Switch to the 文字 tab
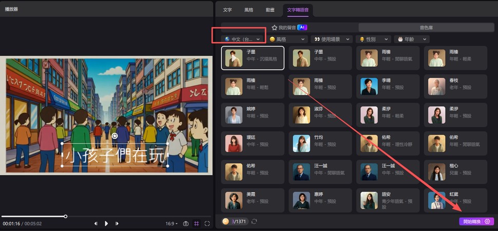The image size is (498, 231). click(x=227, y=10)
